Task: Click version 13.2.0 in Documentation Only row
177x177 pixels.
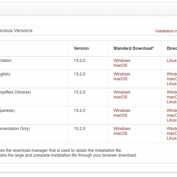Action: 80,129
